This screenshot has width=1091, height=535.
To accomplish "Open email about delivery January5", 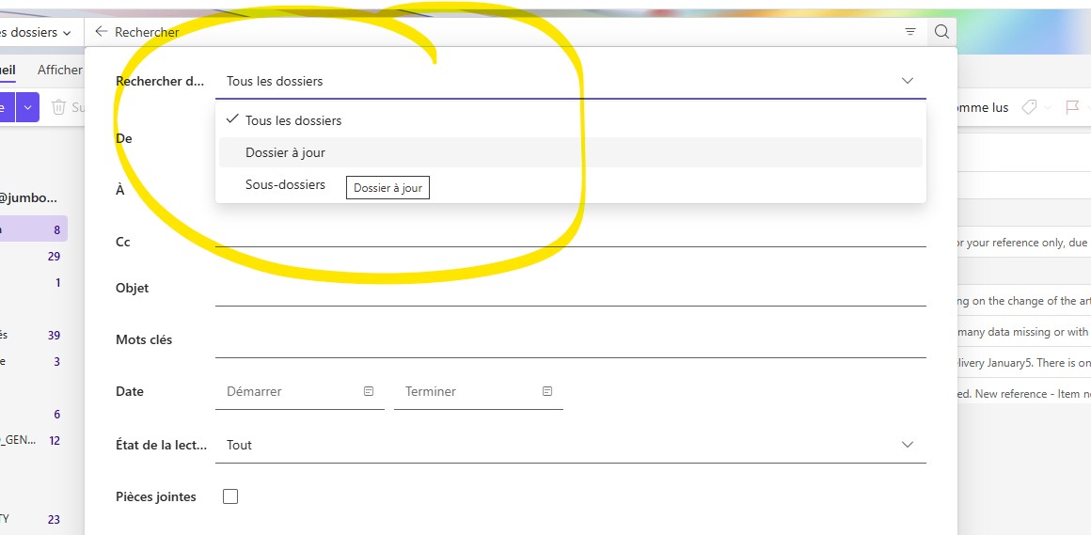I will click(x=1024, y=362).
